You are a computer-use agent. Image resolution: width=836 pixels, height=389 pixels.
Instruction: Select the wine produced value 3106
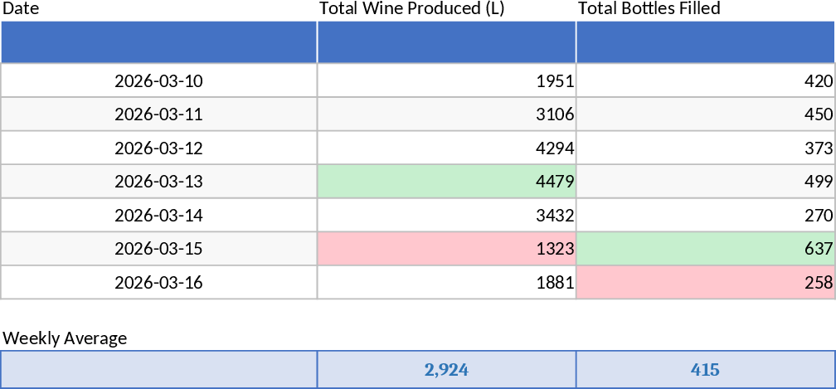click(x=446, y=114)
